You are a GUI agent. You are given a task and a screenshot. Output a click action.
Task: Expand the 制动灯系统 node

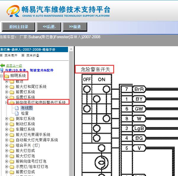[7, 124]
